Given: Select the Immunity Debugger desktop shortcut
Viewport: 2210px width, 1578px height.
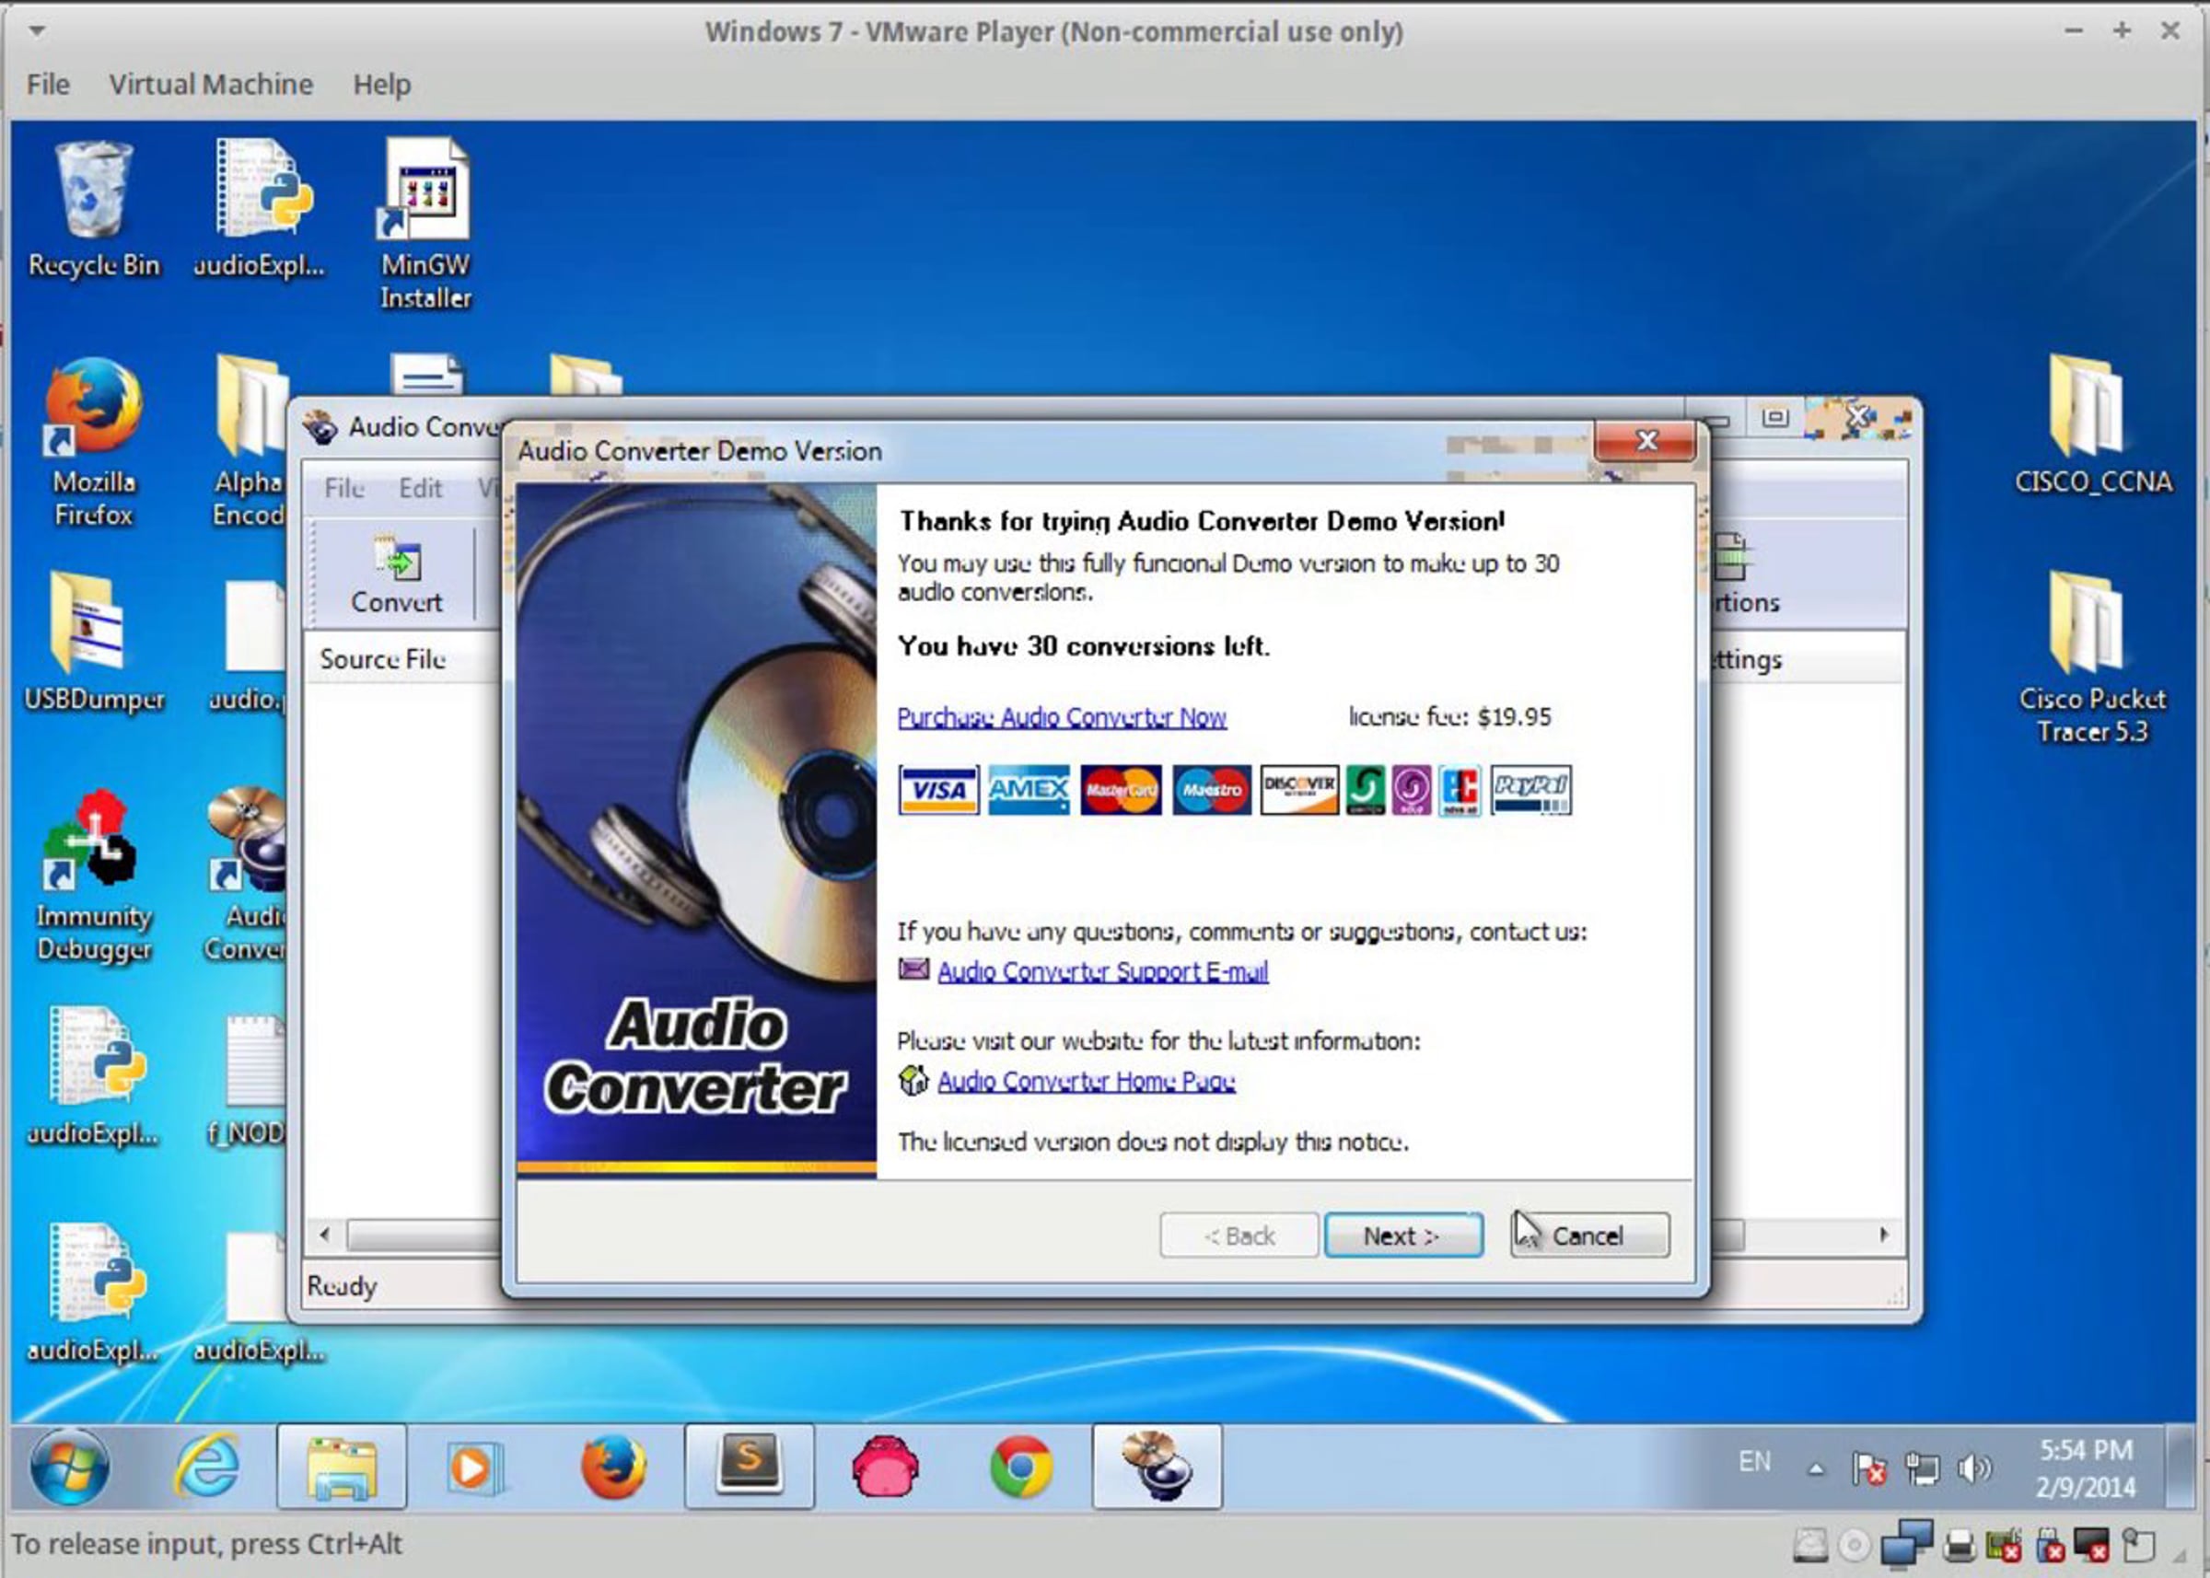Looking at the screenshot, I should [x=93, y=876].
